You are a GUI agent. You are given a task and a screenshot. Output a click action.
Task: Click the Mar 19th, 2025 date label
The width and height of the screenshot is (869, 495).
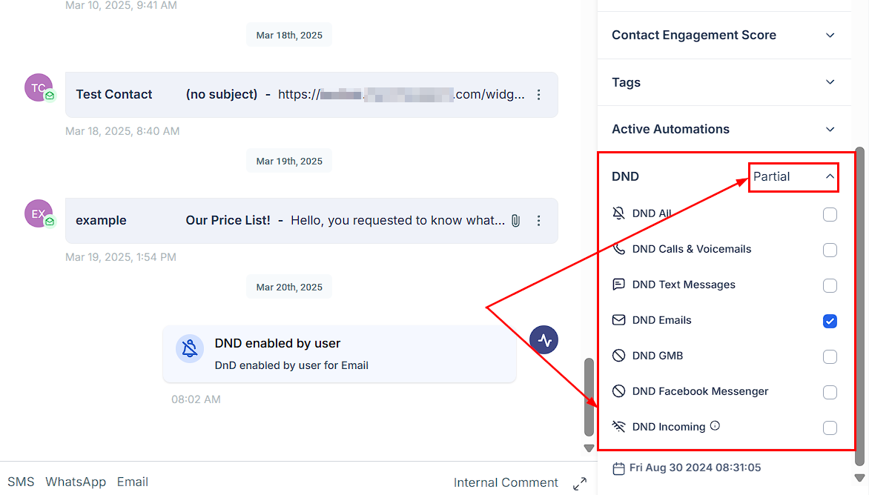[x=289, y=161]
